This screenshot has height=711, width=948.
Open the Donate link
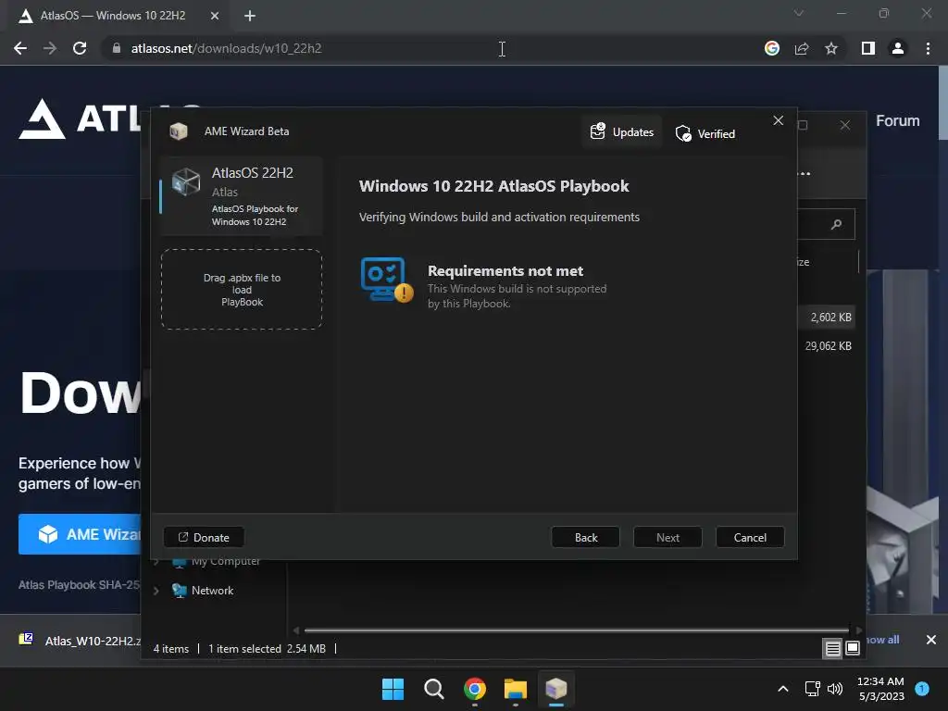click(204, 538)
